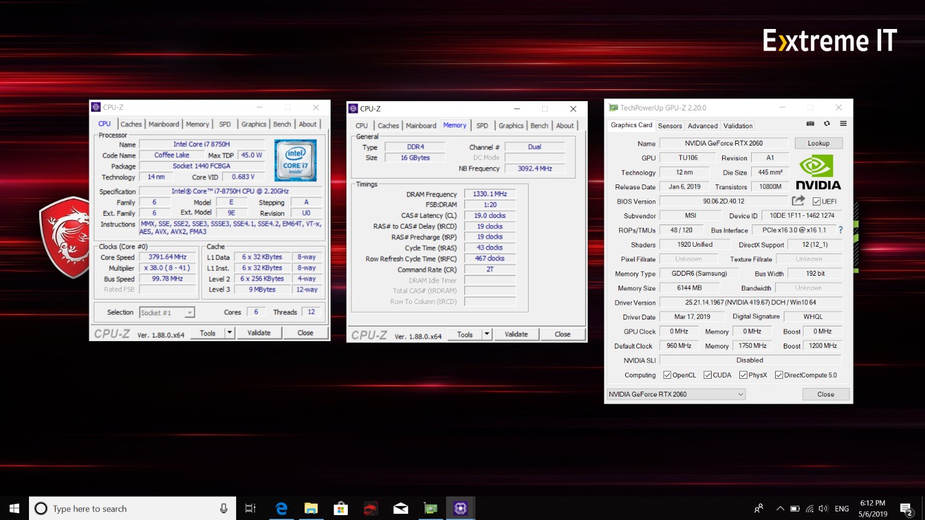925x520 pixels.
Task: Open the SPD tab in Memory CPU-Z window
Action: 482,125
